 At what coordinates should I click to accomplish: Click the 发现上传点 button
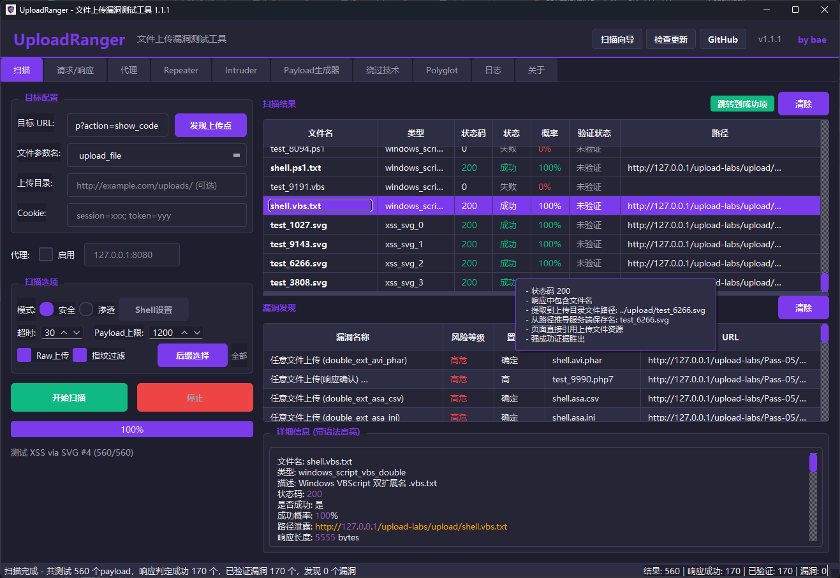(x=210, y=126)
